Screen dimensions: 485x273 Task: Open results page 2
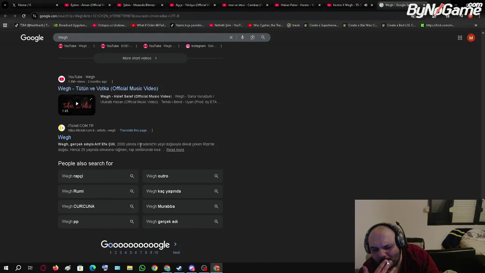pyautogui.click(x=116, y=253)
